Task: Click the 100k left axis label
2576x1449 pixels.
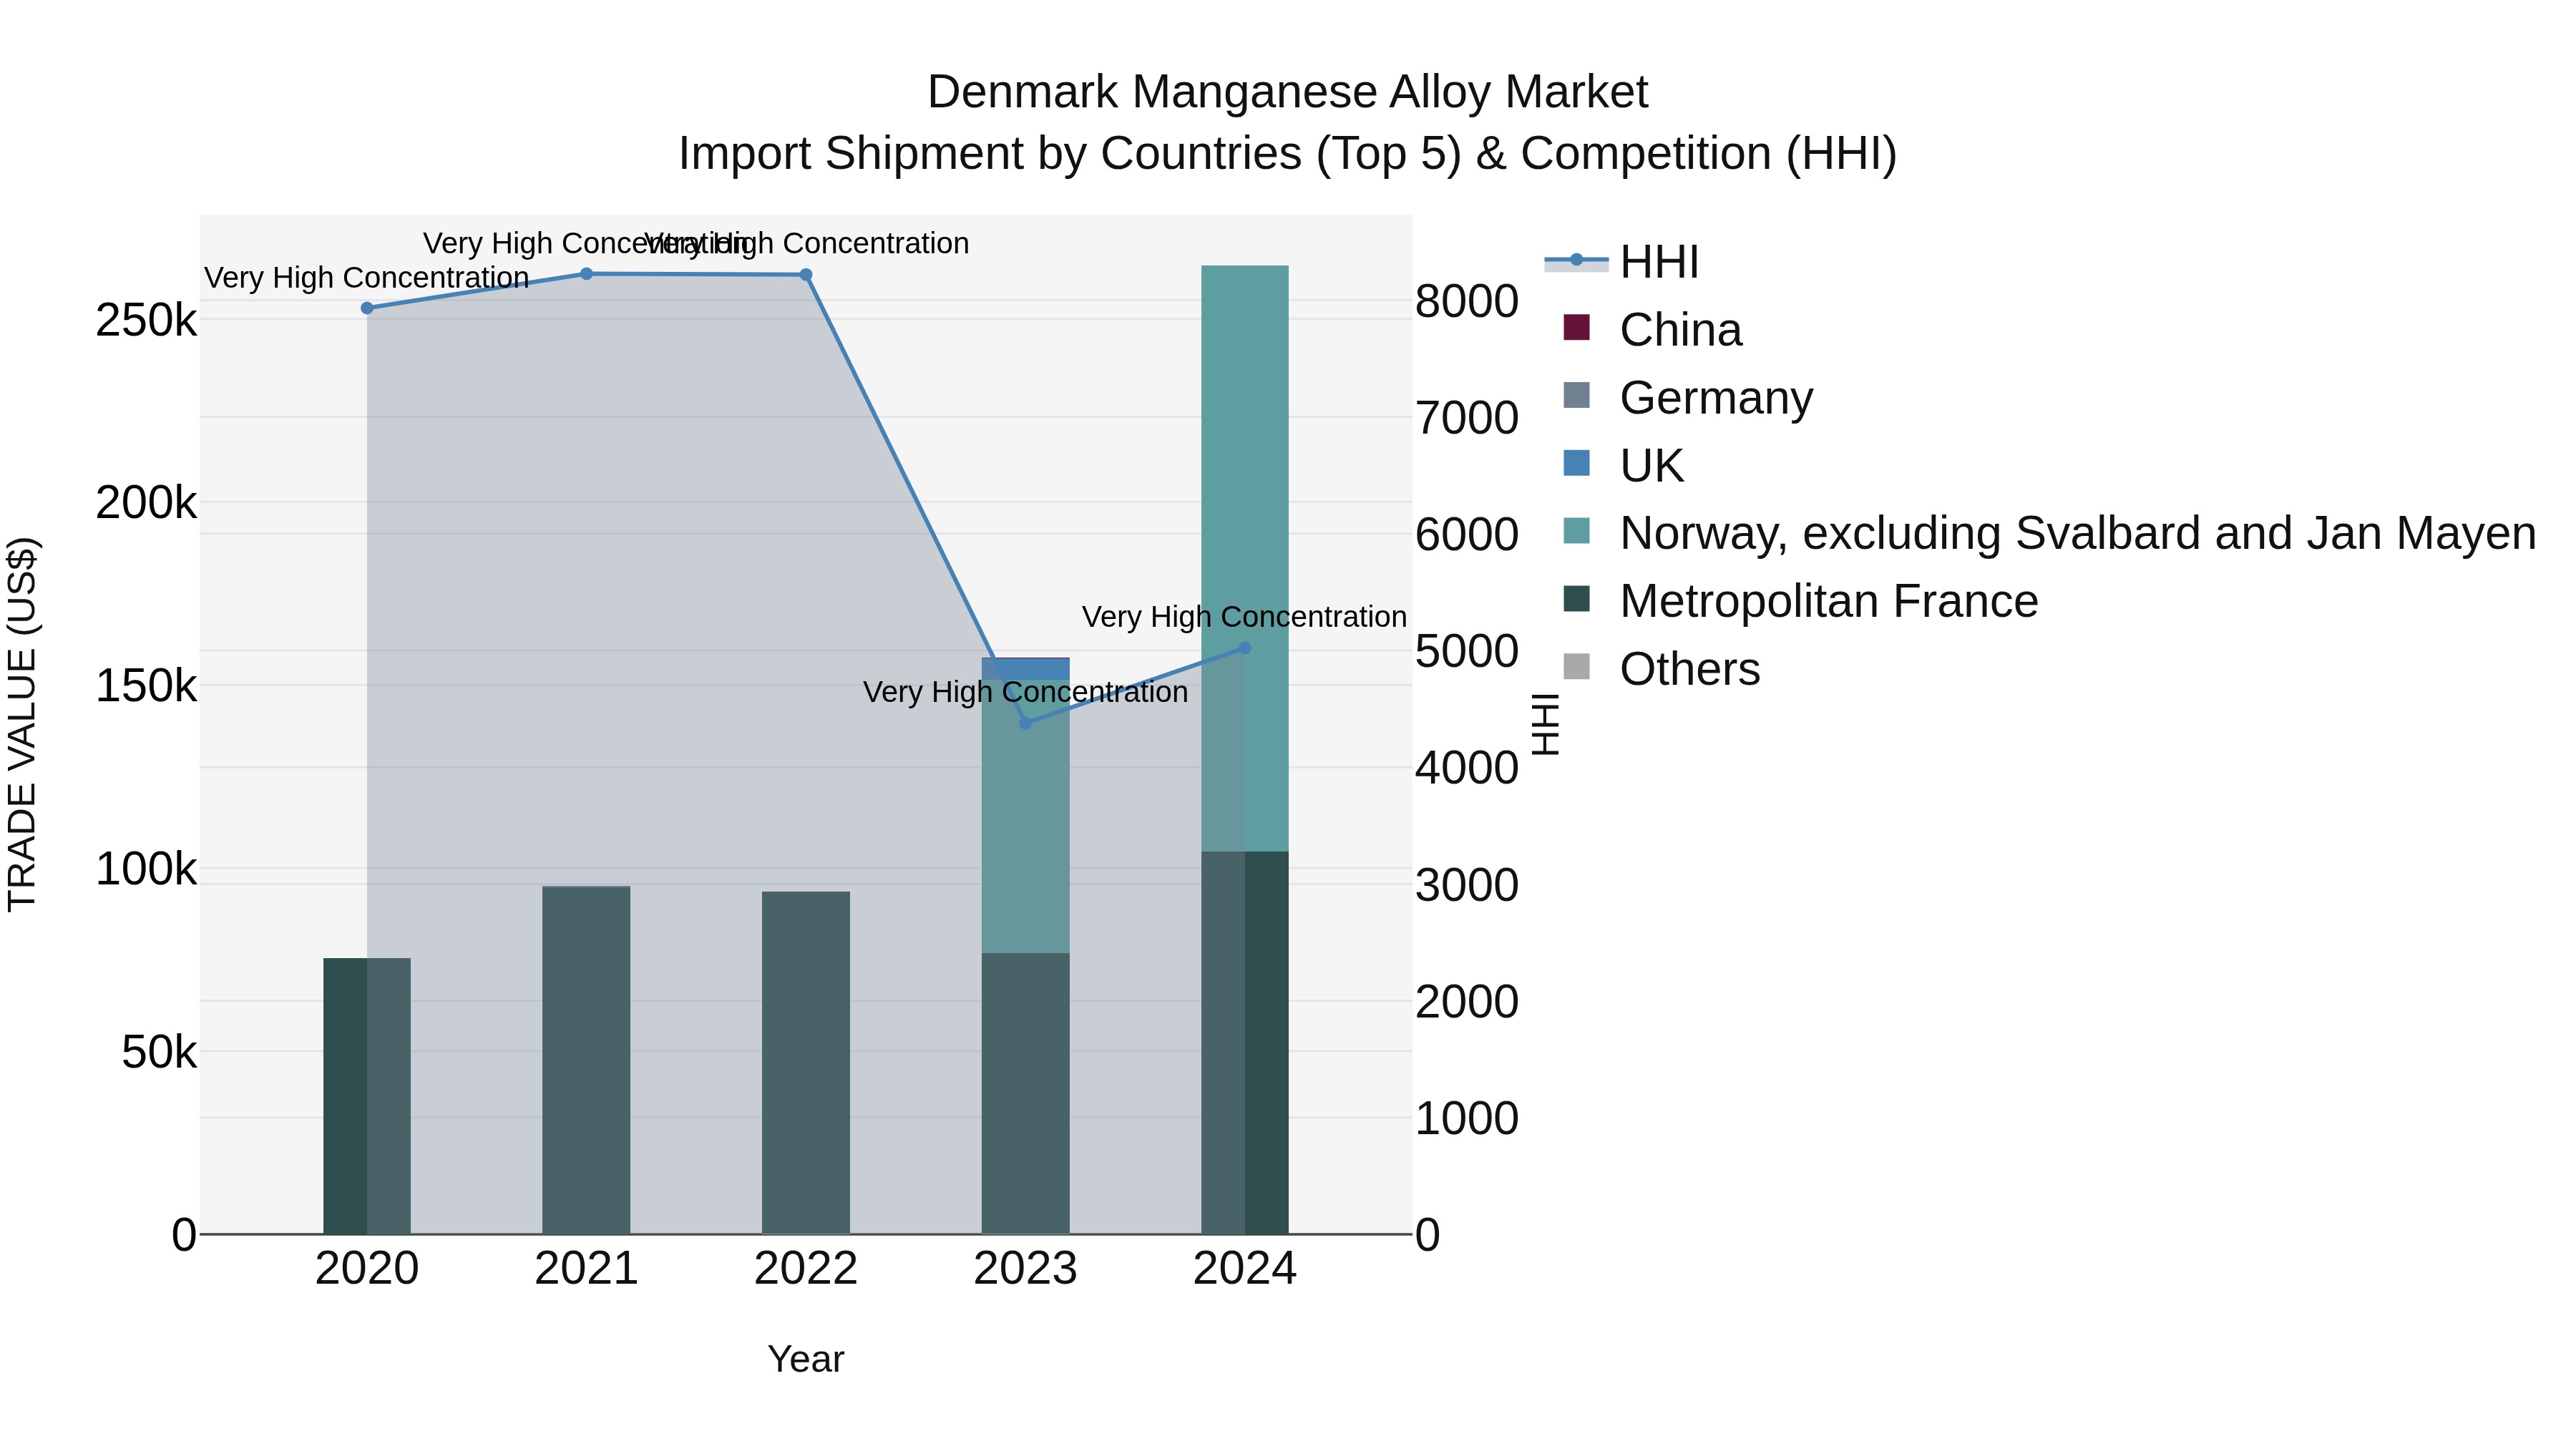Action: (147, 869)
